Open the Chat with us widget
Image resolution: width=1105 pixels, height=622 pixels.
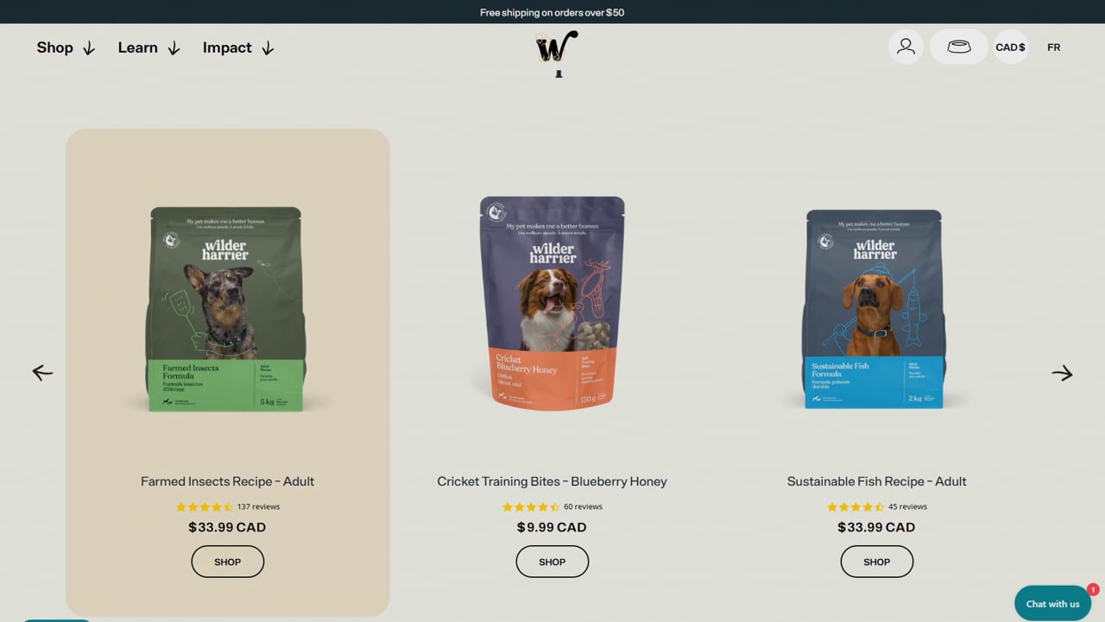coord(1052,604)
